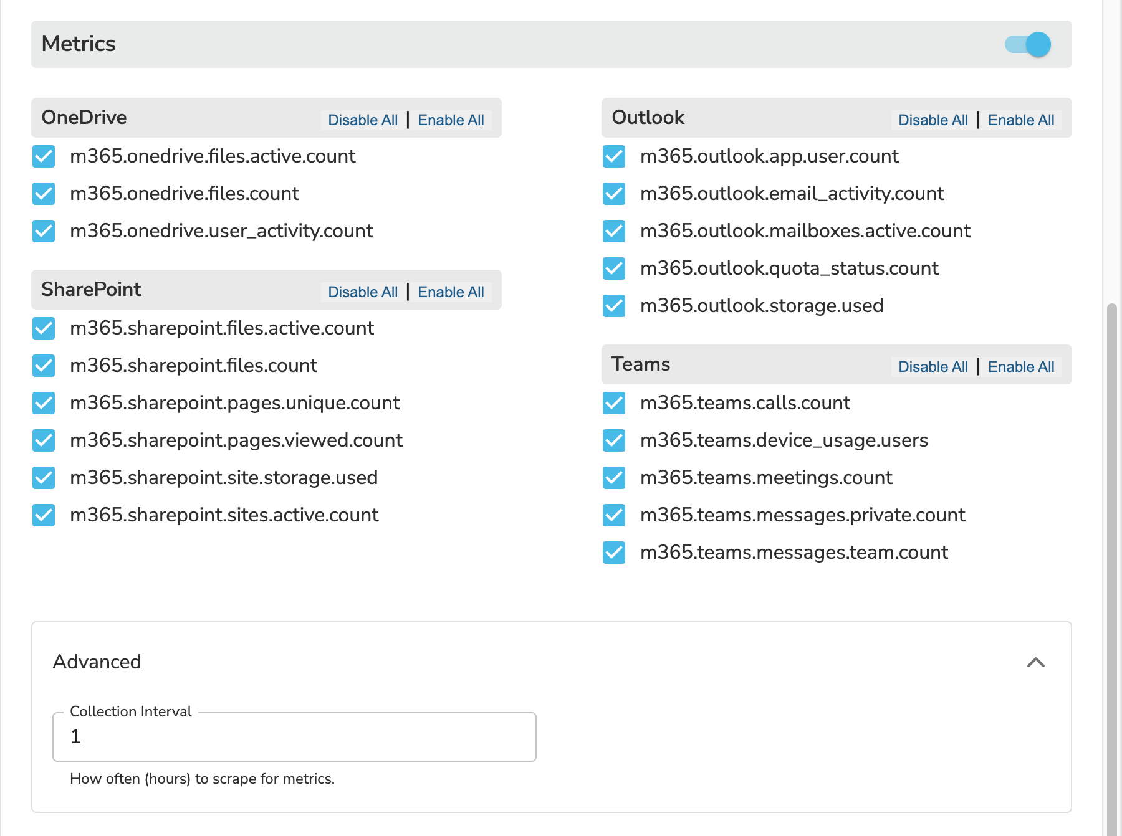Click the m365.sharepoint.sites.active.count label

tap(224, 515)
